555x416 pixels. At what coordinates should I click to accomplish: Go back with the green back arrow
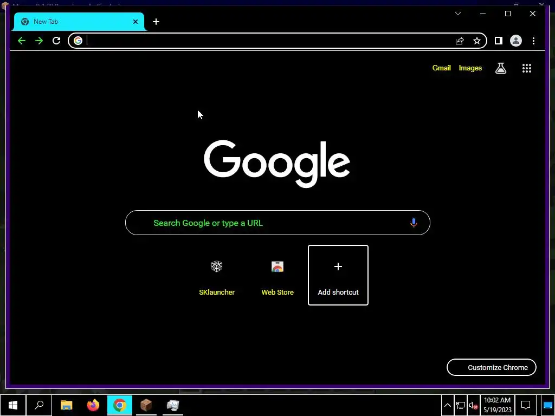(22, 41)
